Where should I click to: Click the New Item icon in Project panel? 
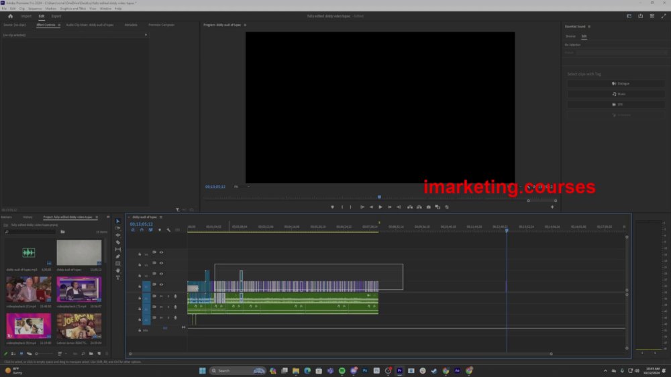tap(99, 354)
